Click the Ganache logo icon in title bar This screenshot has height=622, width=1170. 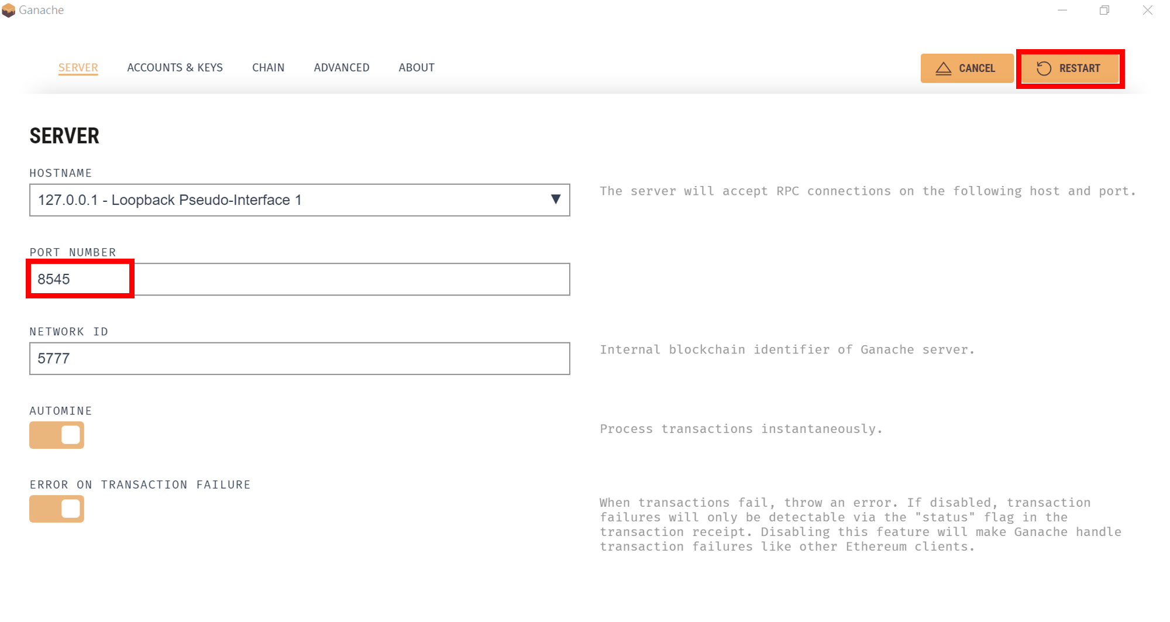tap(8, 11)
